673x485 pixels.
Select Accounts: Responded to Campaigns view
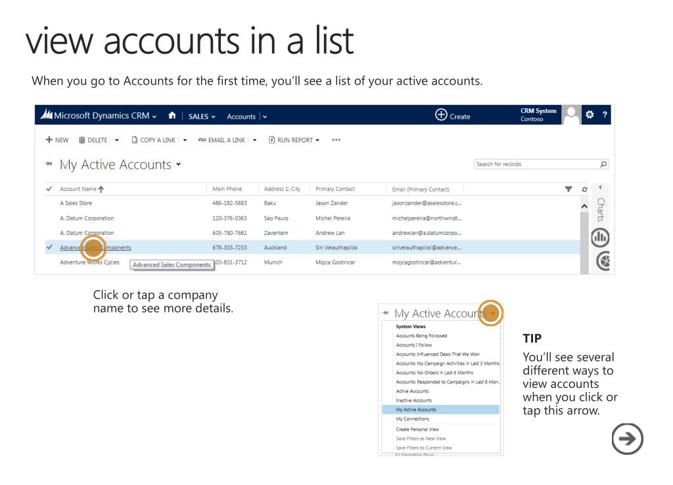coord(448,382)
